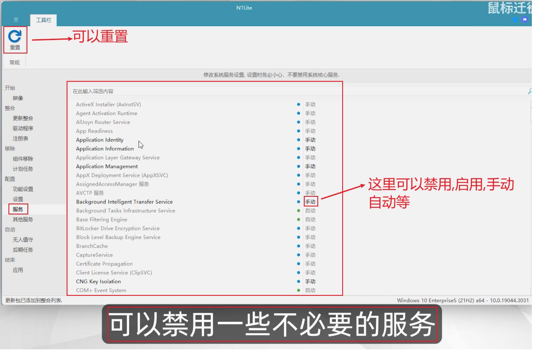Select the 常规 tab

click(x=14, y=62)
